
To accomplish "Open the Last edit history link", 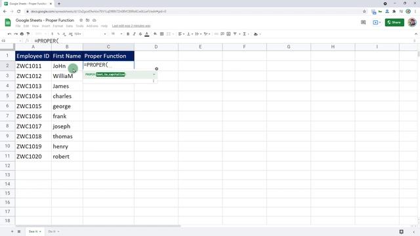I will coord(131,26).
